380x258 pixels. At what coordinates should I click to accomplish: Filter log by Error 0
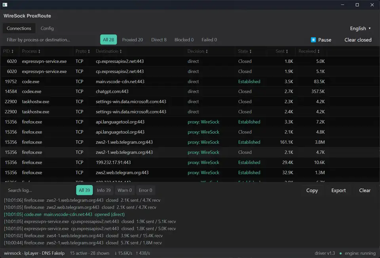145,190
